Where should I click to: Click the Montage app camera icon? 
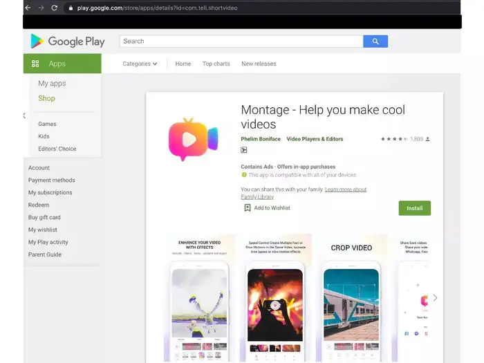[x=192, y=139]
